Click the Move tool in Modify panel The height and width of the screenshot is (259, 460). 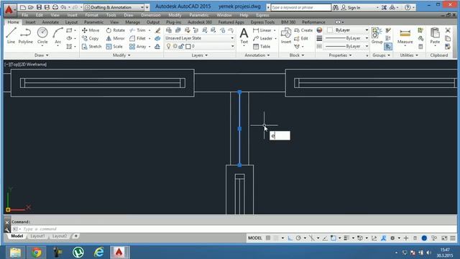pyautogui.click(x=91, y=30)
